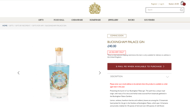The height and width of the screenshot is (108, 190).
Task: Open the Books menu
Action: click(x=131, y=20)
